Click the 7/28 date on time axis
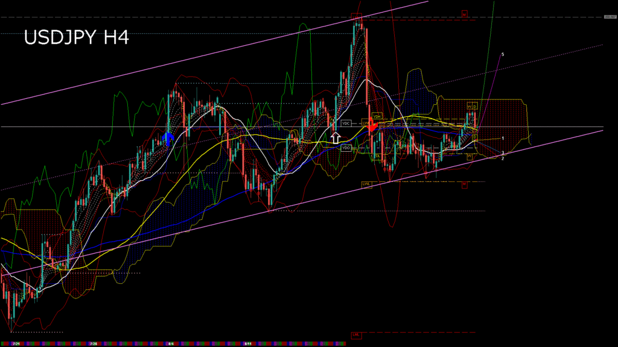Screen dimensions: 618x347 tap(94, 344)
